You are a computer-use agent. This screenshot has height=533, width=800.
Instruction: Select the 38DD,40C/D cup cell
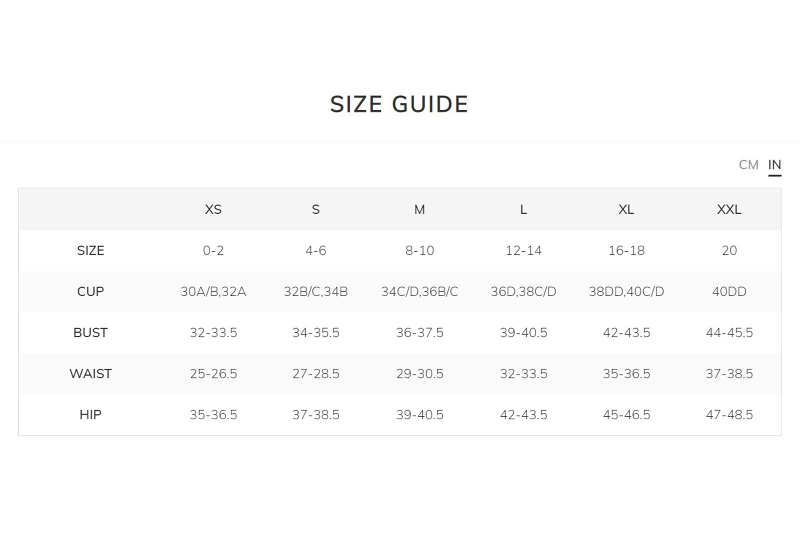(x=626, y=291)
